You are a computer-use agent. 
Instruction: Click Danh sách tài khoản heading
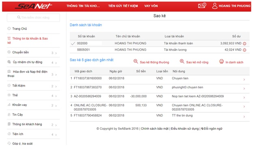click(86, 25)
